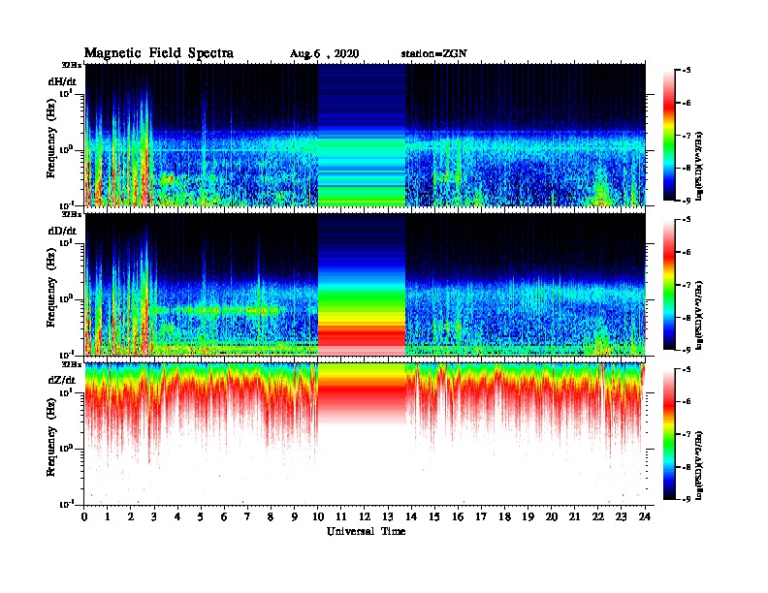Click the "-6" tick on dZ/dt color bar

687,401
